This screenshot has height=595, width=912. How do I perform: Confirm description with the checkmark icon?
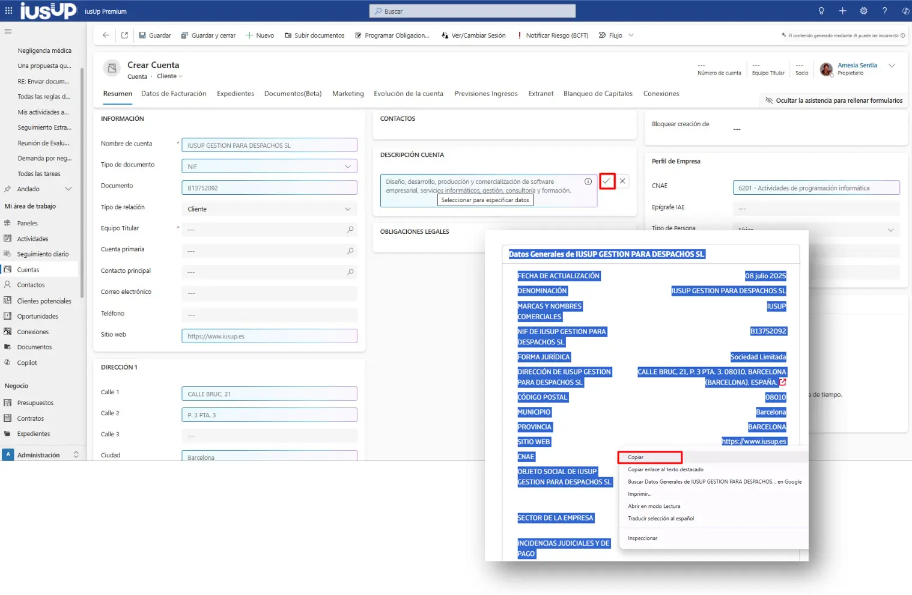click(607, 181)
